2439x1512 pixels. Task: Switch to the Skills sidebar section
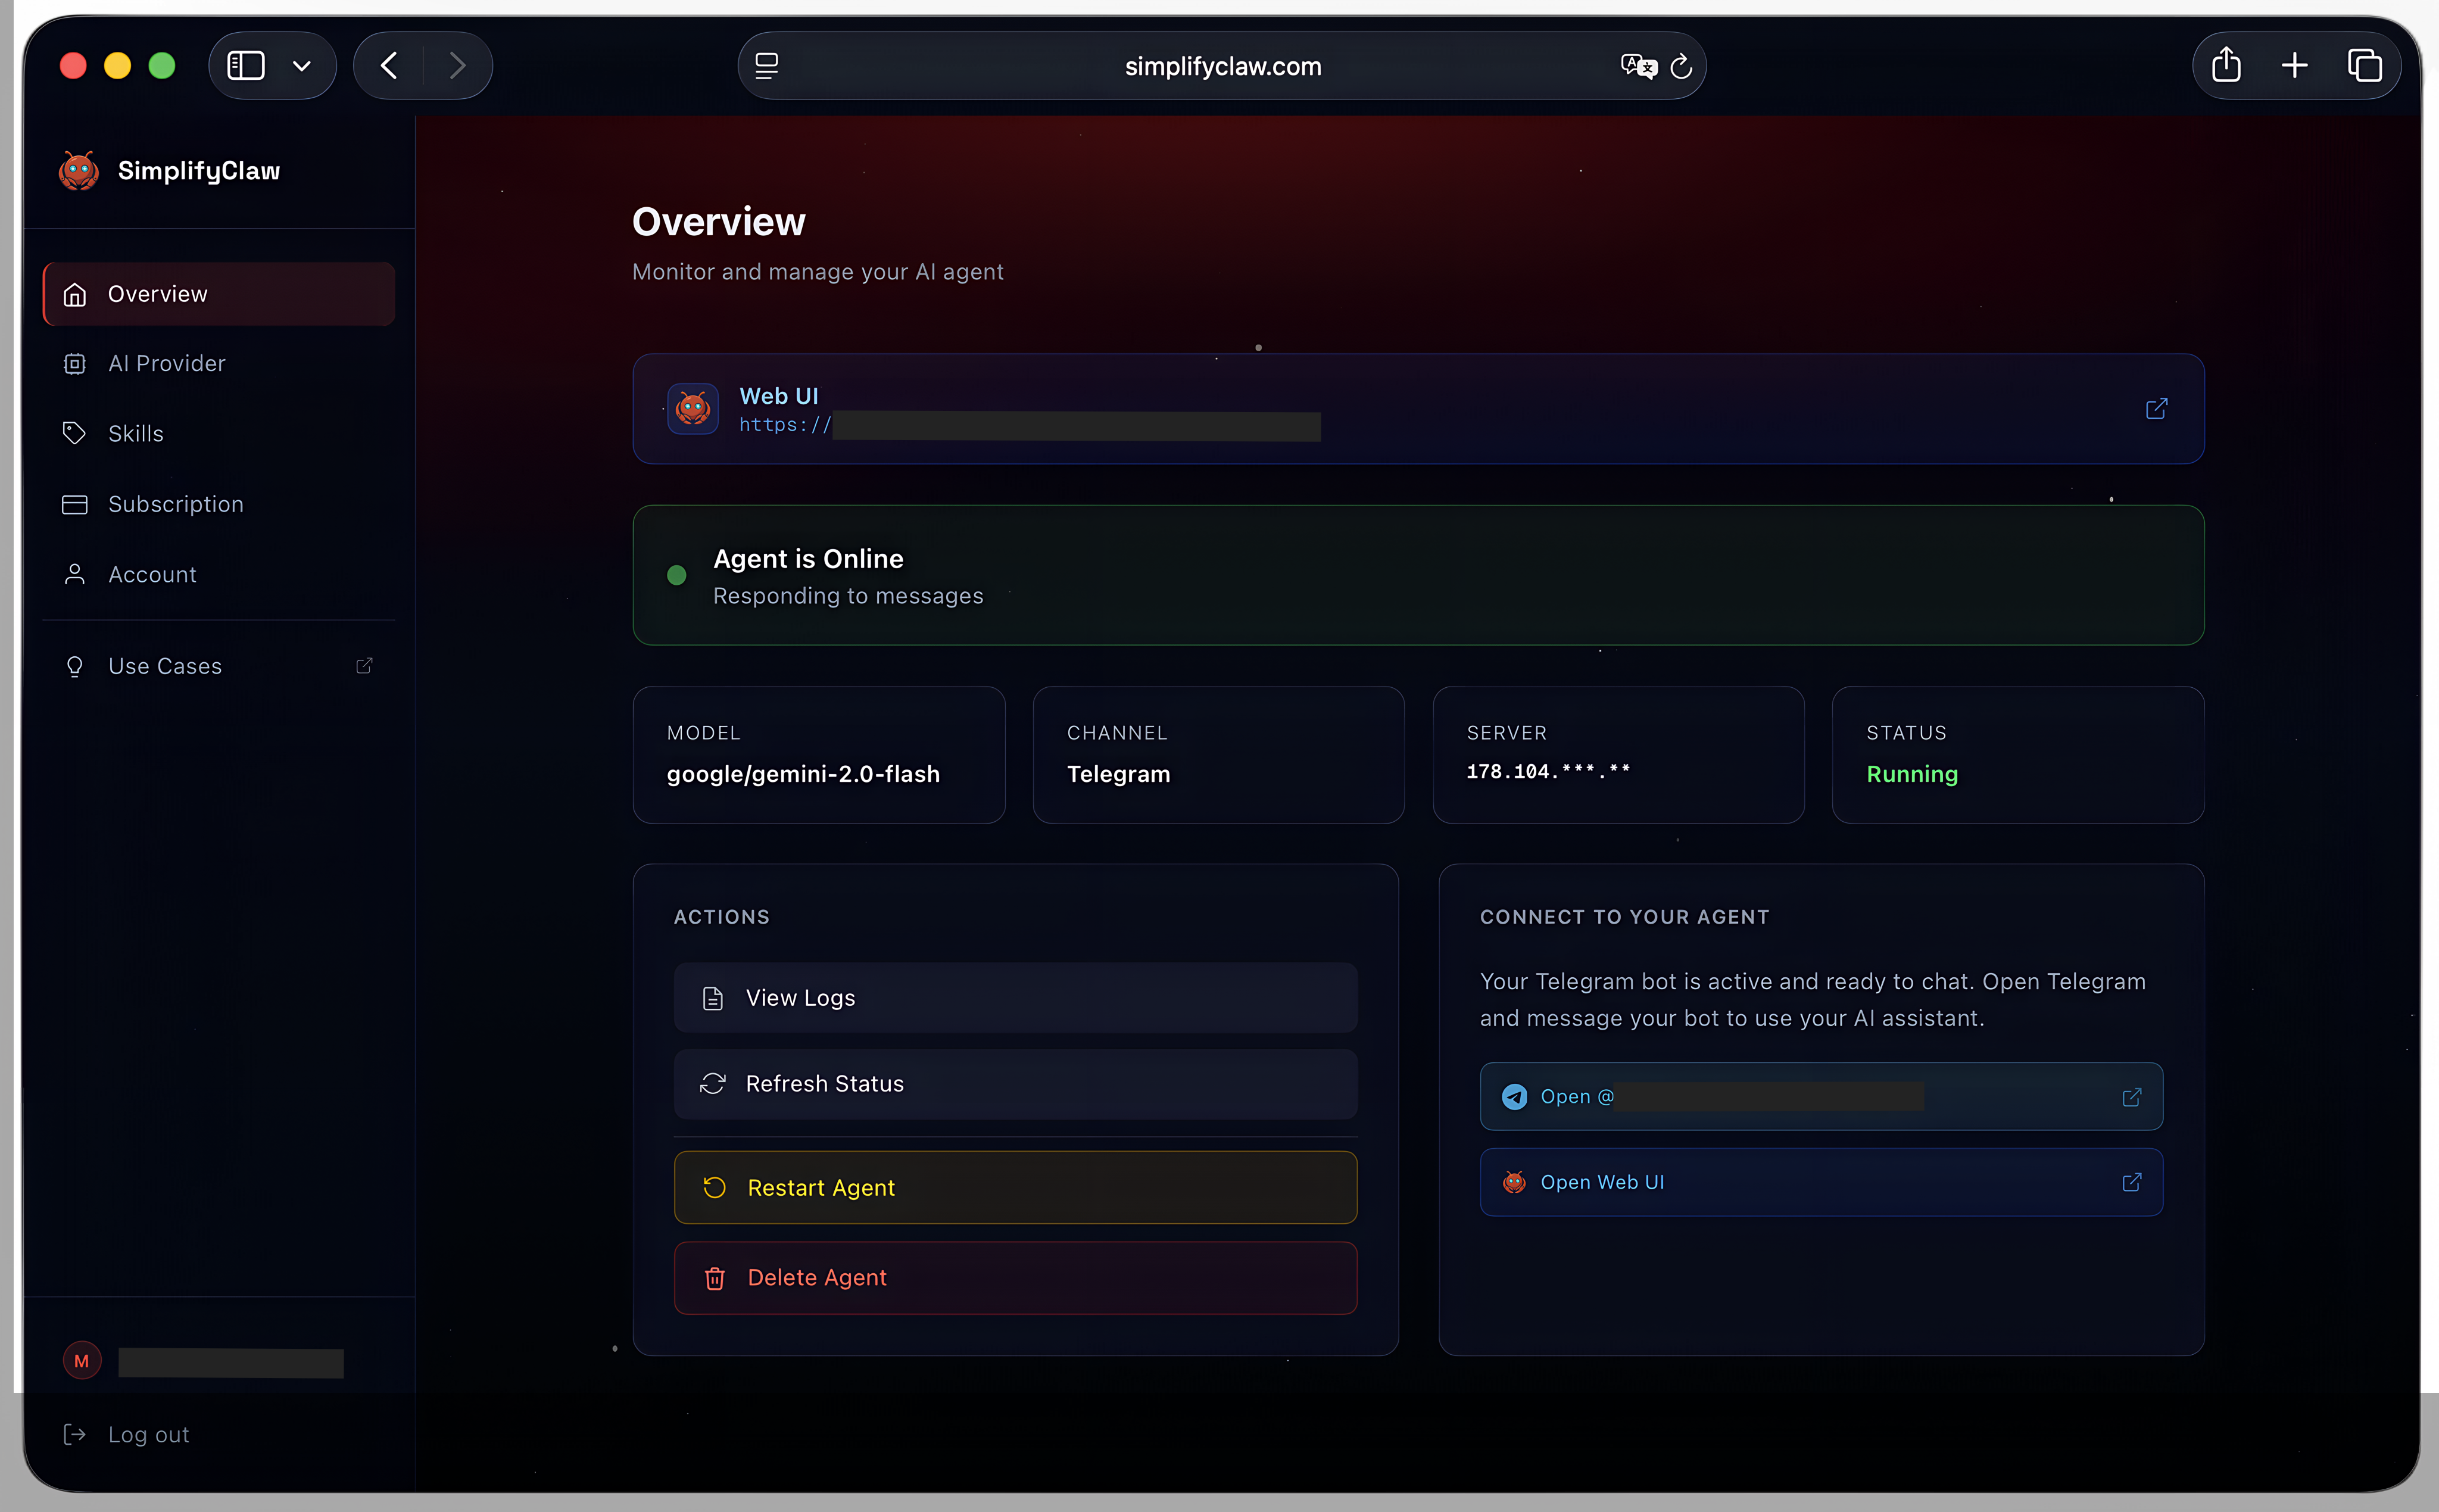(x=135, y=433)
